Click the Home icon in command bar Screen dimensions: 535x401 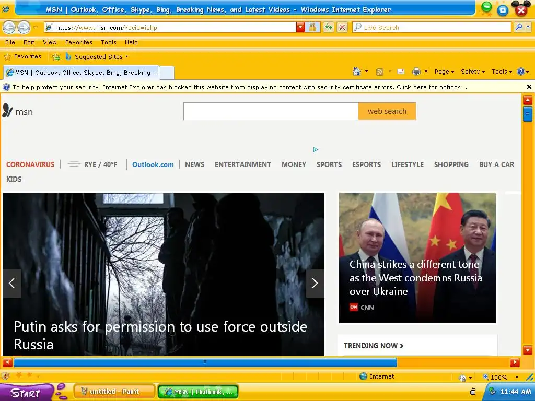point(357,72)
